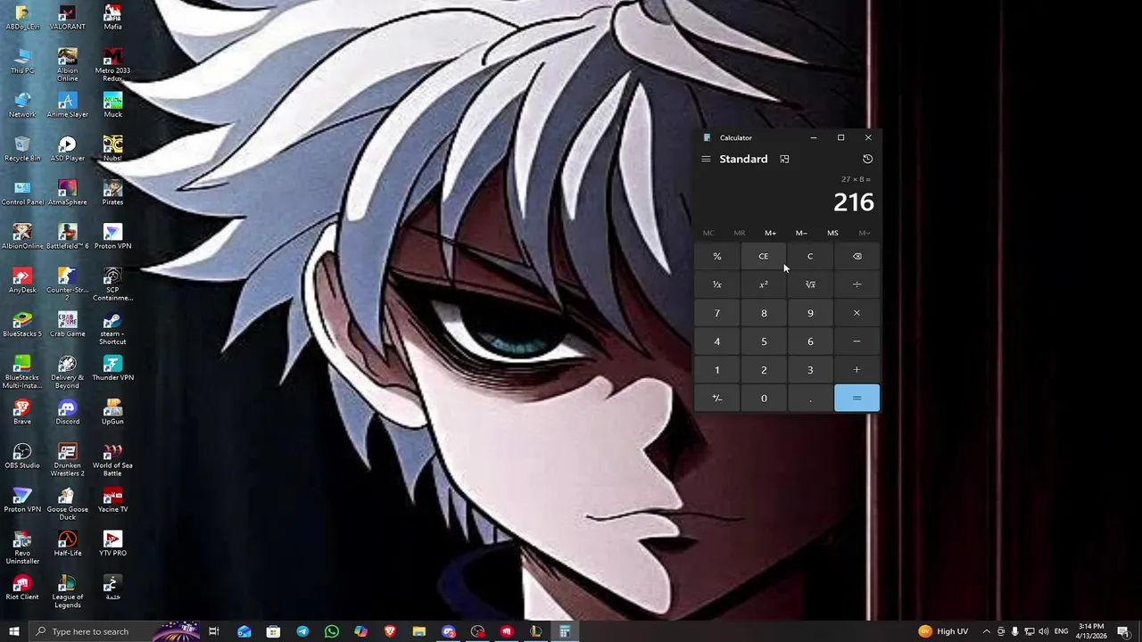Image resolution: width=1142 pixels, height=642 pixels.
Task: Toggle sign with the plus/minus key
Action: coord(716,399)
